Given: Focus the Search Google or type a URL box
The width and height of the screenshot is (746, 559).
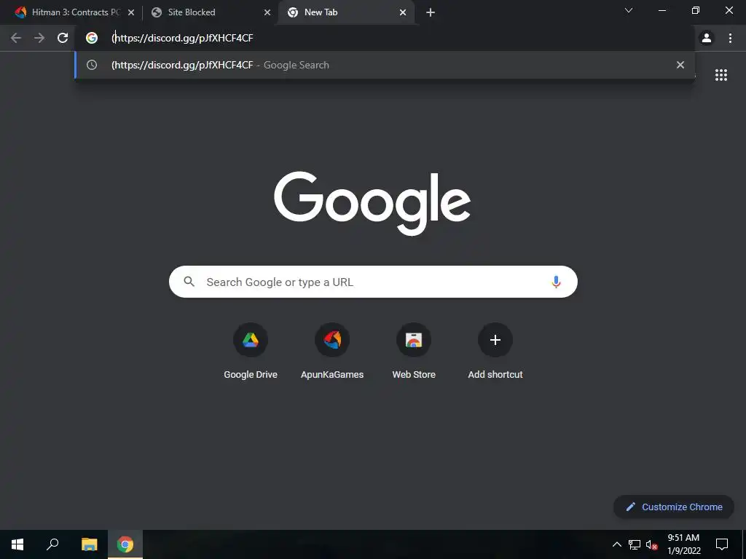Looking at the screenshot, I should pyautogui.click(x=373, y=282).
